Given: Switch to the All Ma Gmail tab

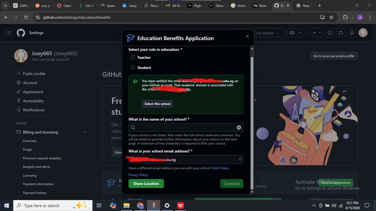Looking at the screenshot, I should coord(173,5).
